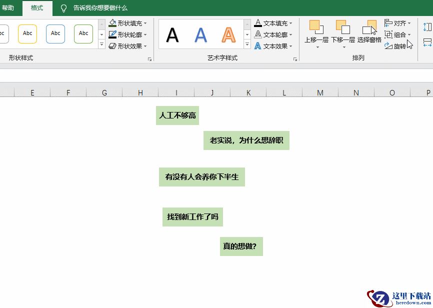This screenshot has height=308, width=433.
Task: Open the 帮助 ribbon tab
Action: 7,7
